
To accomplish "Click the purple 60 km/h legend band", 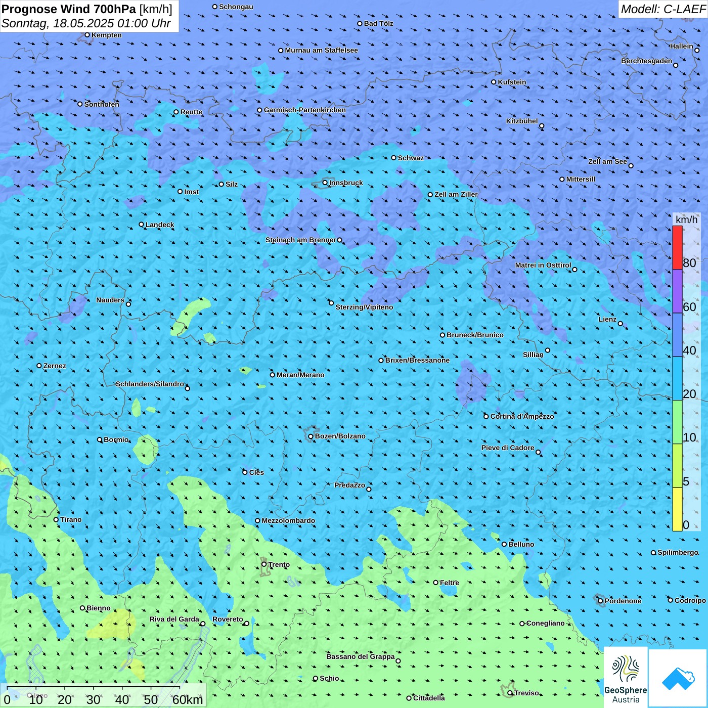I will pos(677,291).
